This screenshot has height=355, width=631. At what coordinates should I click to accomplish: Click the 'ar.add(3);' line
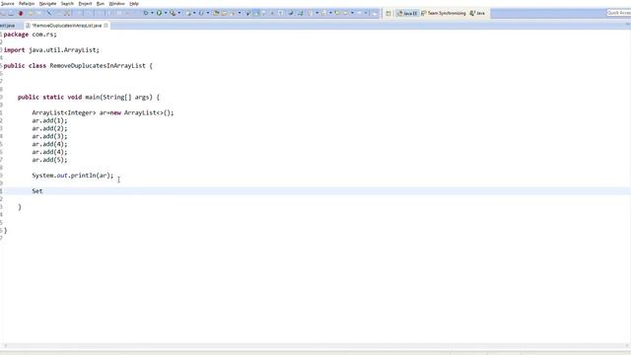coord(50,136)
